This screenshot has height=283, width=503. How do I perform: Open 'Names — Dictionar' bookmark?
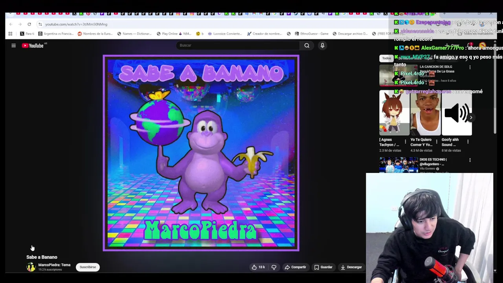[134, 34]
